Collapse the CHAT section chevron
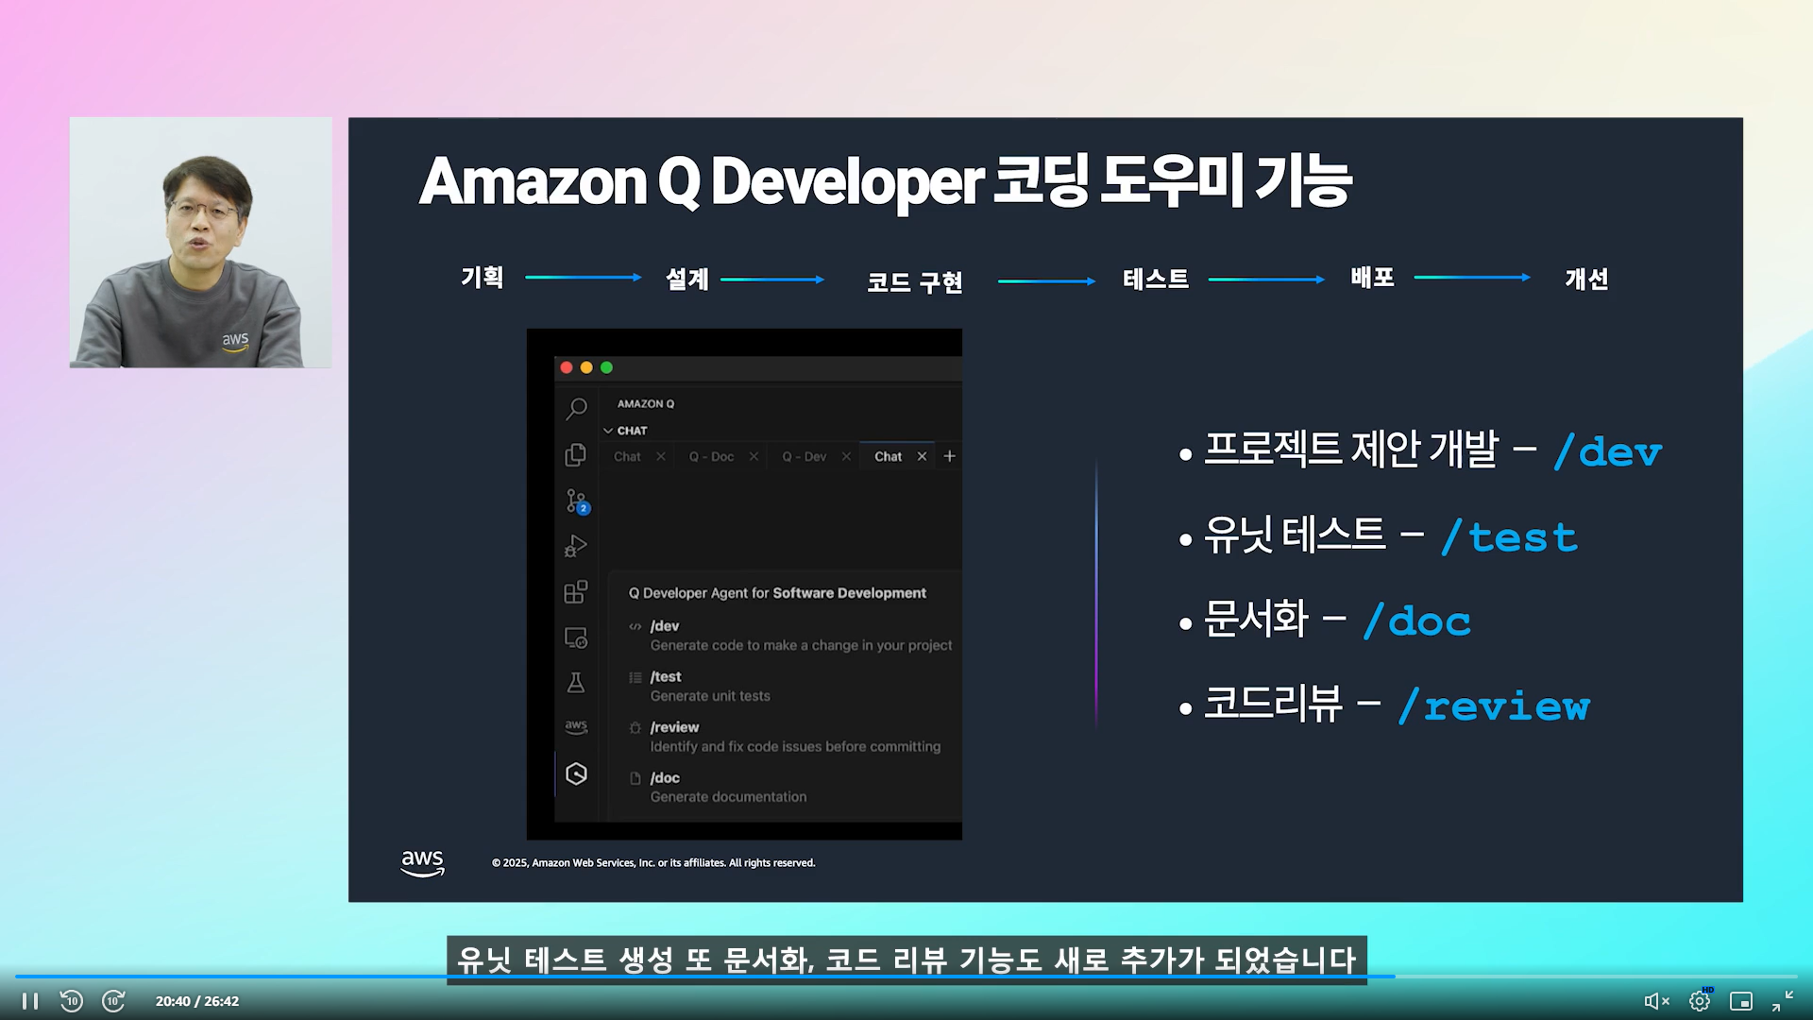Viewport: 1813px width, 1020px height. (x=608, y=431)
